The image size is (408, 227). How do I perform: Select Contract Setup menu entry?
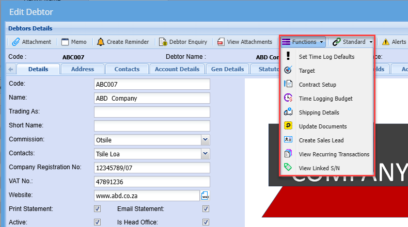[326, 85]
